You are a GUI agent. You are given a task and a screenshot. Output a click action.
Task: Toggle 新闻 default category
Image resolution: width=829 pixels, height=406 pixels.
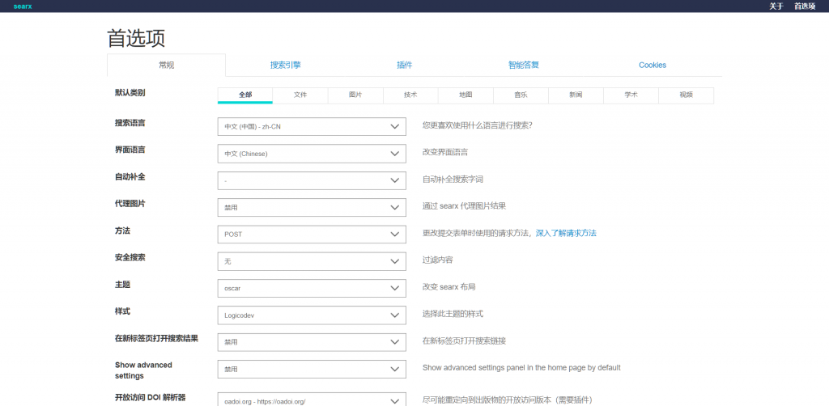[x=576, y=95]
